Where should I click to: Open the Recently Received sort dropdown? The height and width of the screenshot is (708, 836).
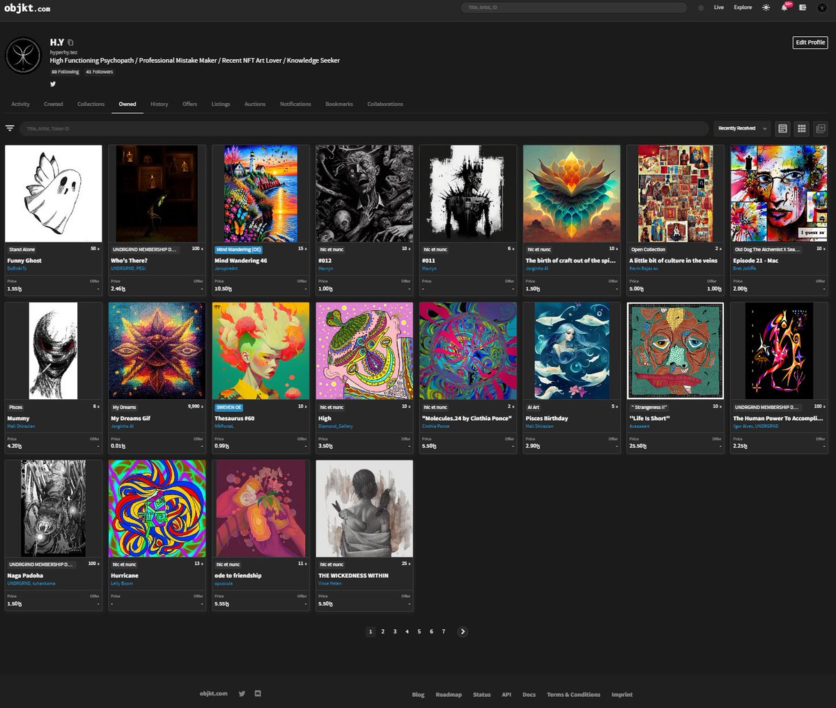coord(743,128)
